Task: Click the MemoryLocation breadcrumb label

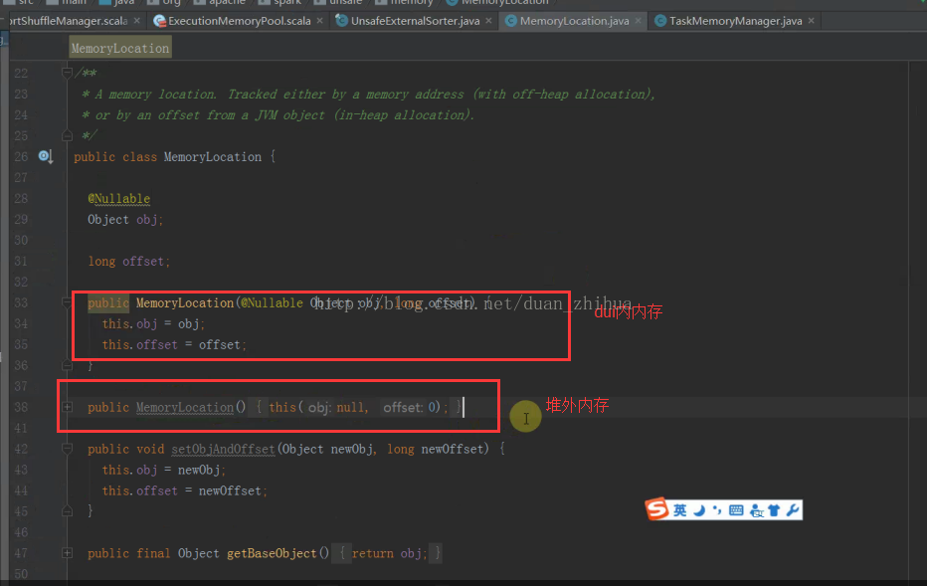Action: 120,48
